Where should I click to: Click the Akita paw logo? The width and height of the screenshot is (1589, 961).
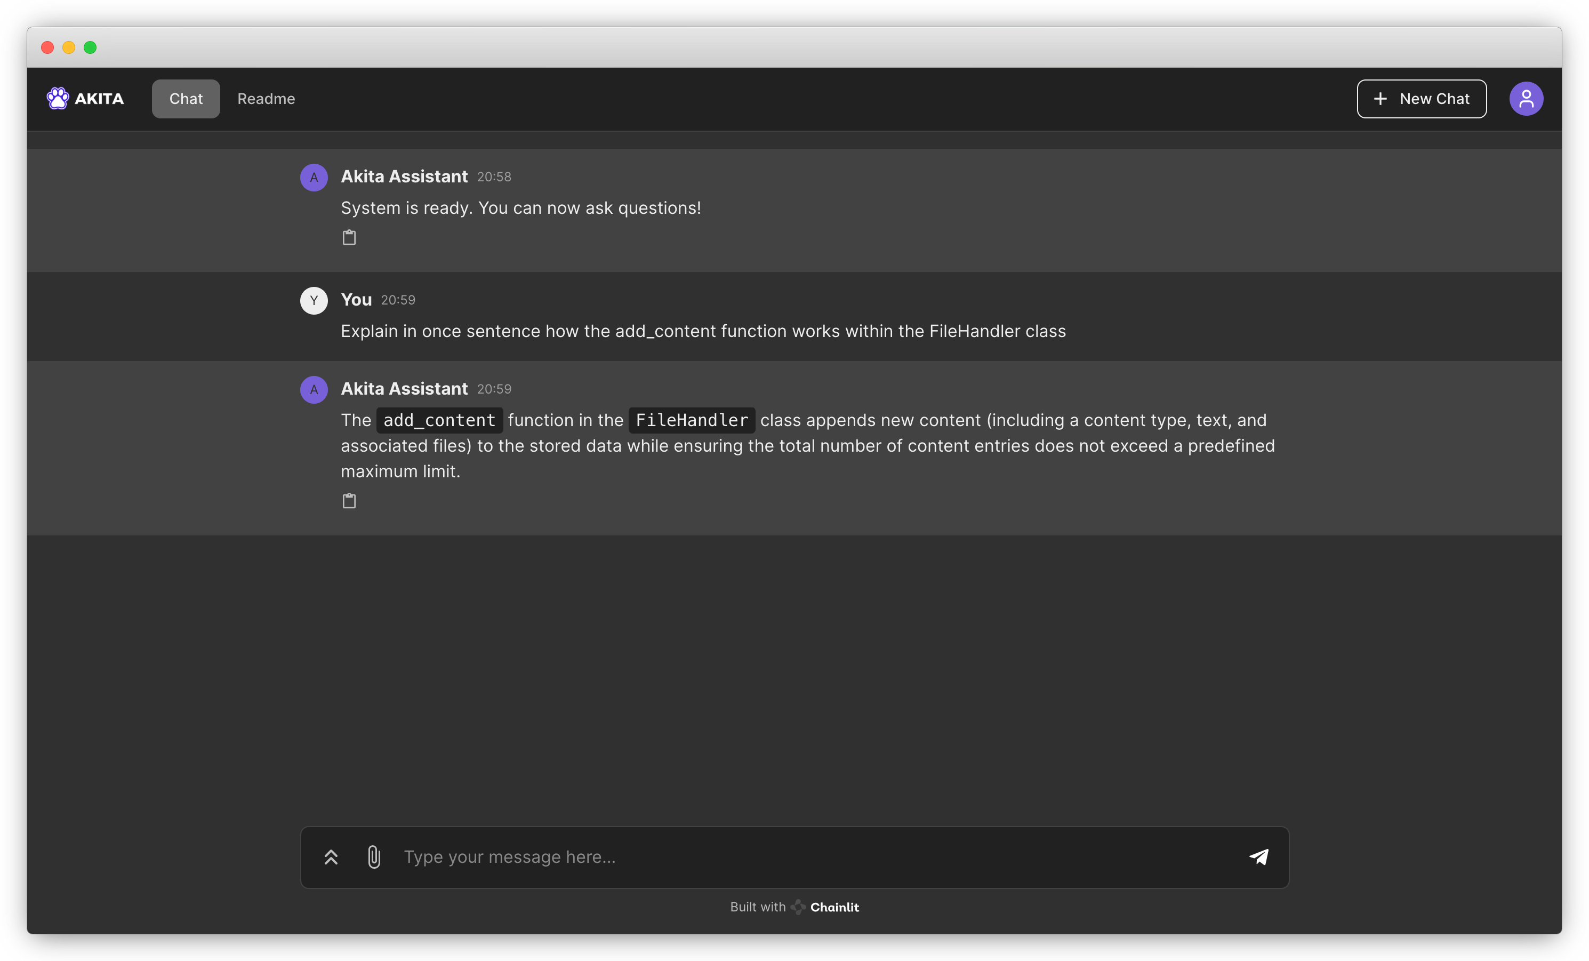click(x=58, y=99)
